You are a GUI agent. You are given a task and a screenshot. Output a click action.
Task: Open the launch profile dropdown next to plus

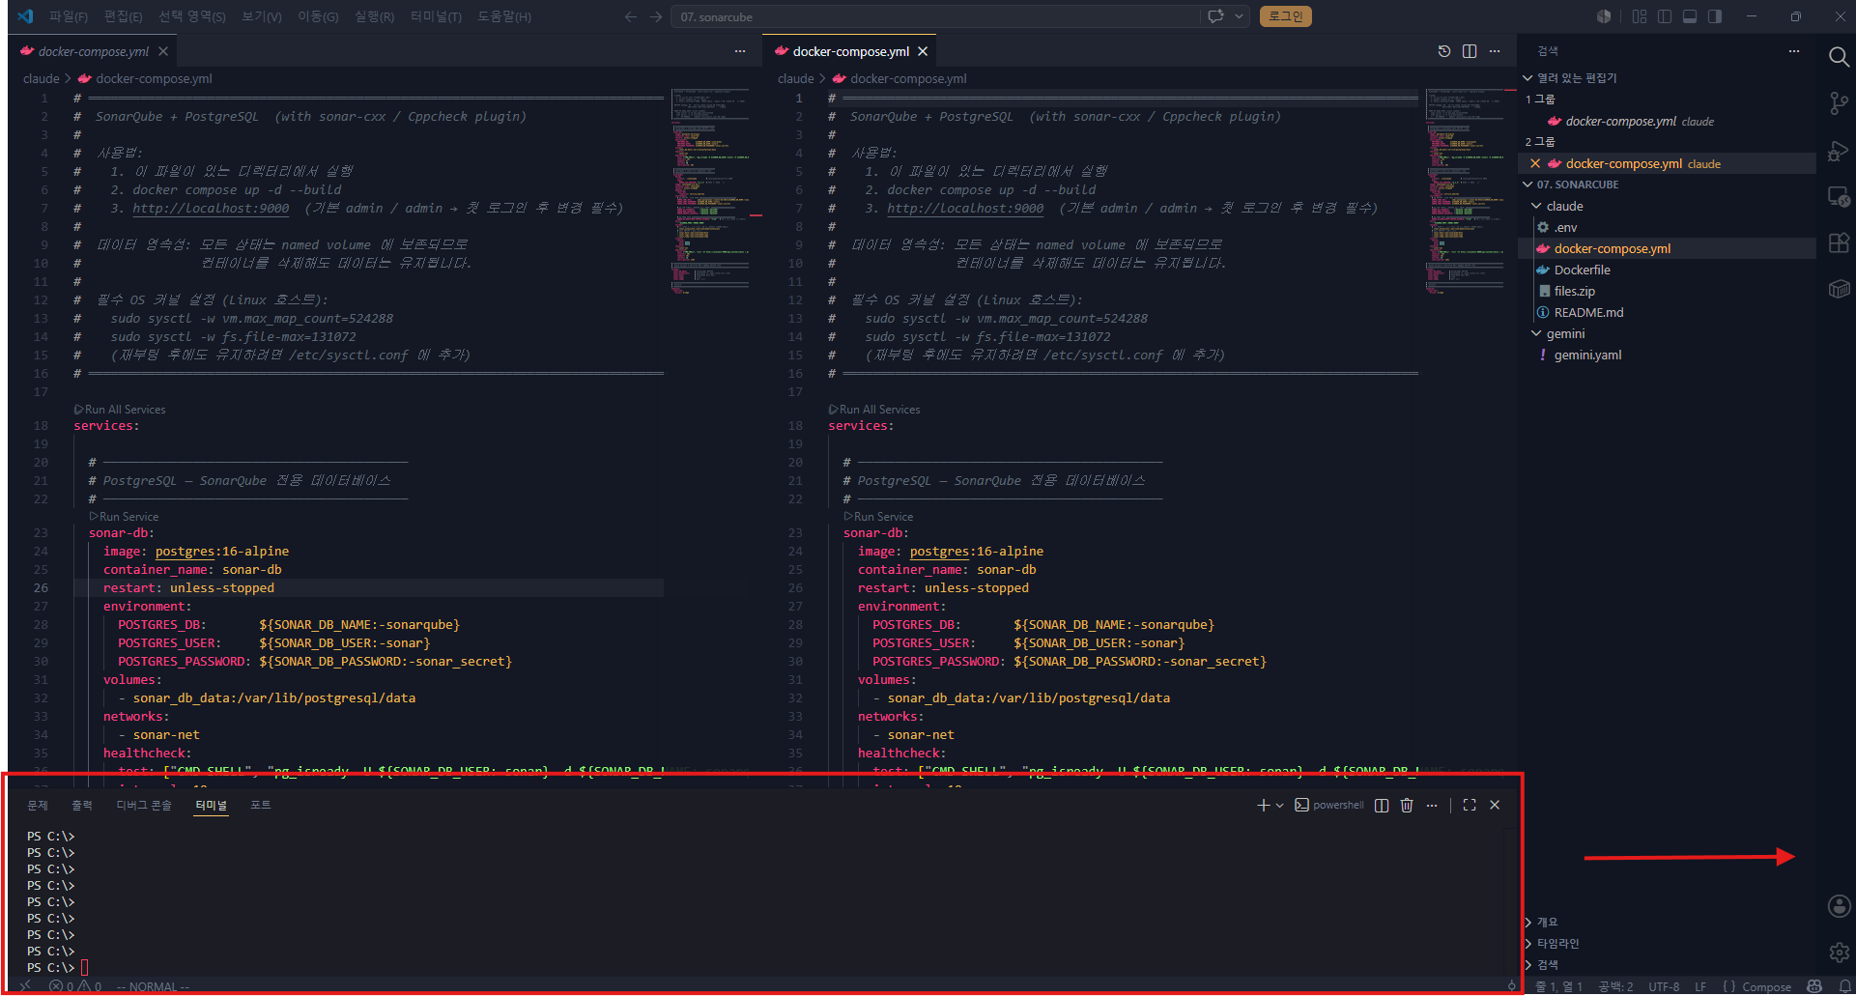(1280, 805)
